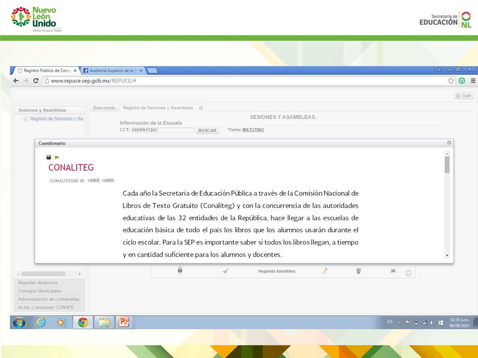The height and width of the screenshot is (358, 478).
Task: Click the volume speaker tray icon
Action: pyautogui.click(x=432, y=323)
